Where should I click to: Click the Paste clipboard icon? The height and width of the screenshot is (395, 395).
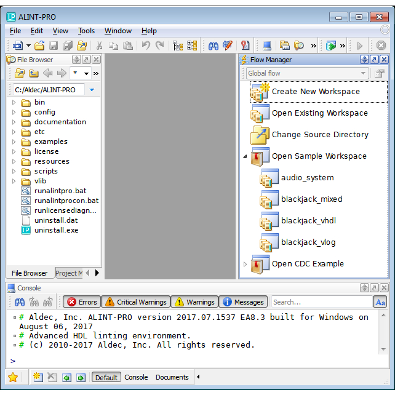(x=128, y=46)
